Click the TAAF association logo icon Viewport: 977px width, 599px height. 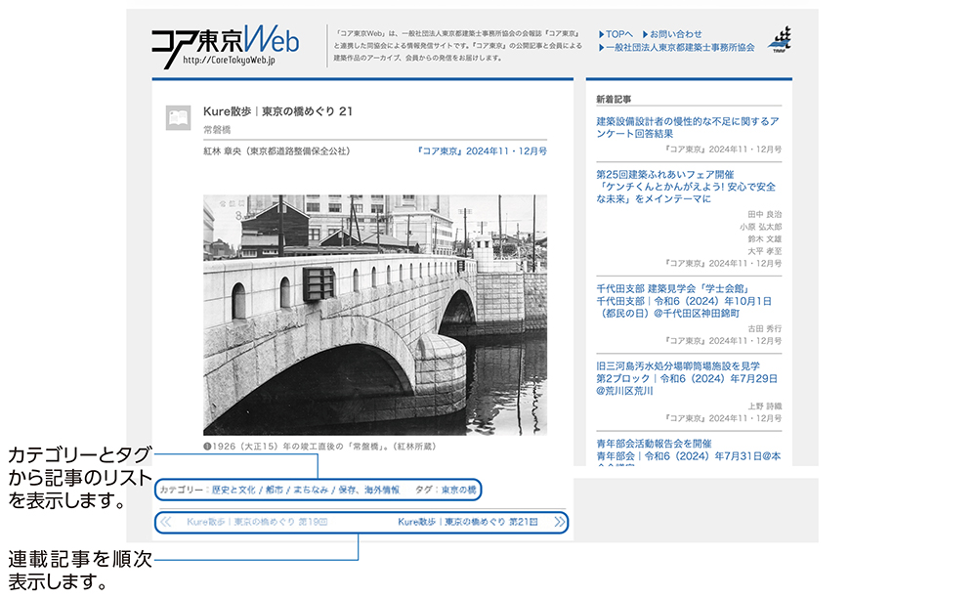pyautogui.click(x=780, y=39)
